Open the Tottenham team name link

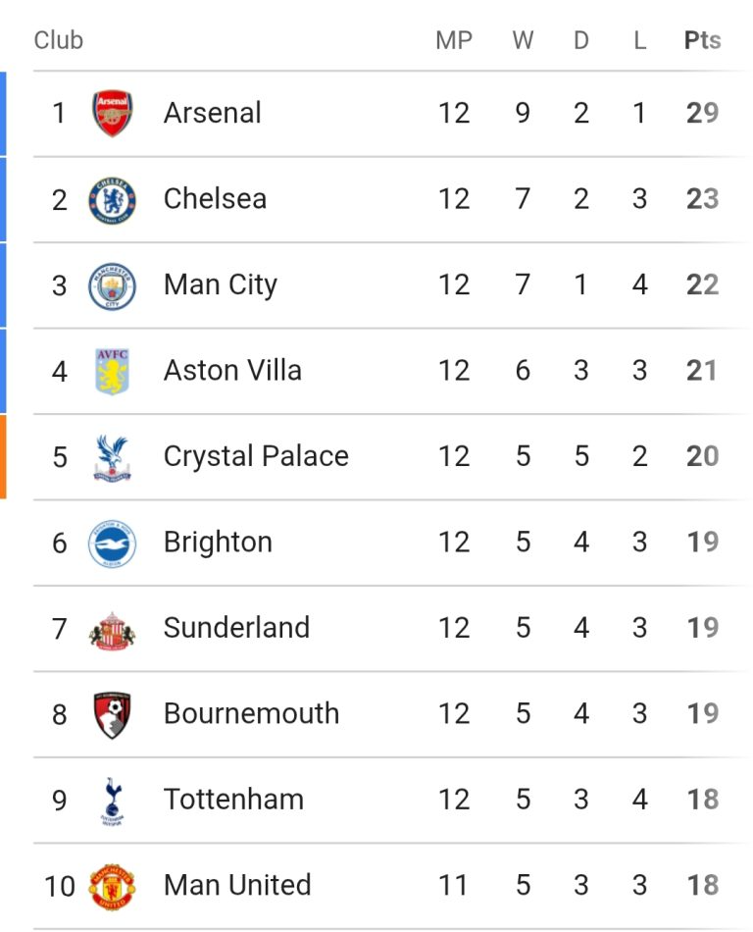tap(233, 800)
